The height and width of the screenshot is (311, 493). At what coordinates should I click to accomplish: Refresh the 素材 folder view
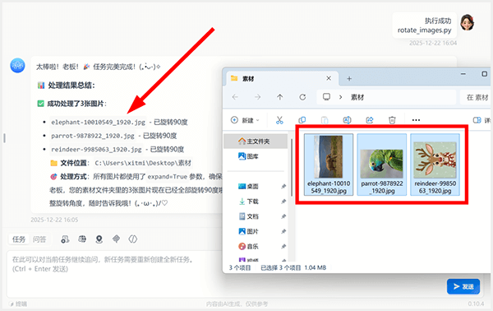[302, 97]
